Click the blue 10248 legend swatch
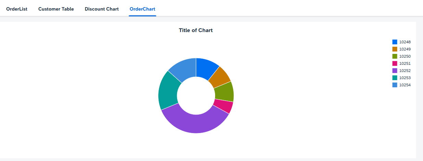 click(x=395, y=42)
